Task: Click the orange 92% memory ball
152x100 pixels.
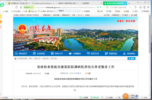Action: pyautogui.click(x=125, y=96)
